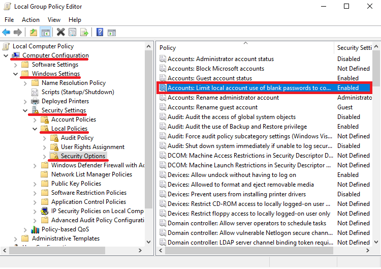
Task: Click the tree pane horizontal scroll right arrow
Action: tap(140, 250)
